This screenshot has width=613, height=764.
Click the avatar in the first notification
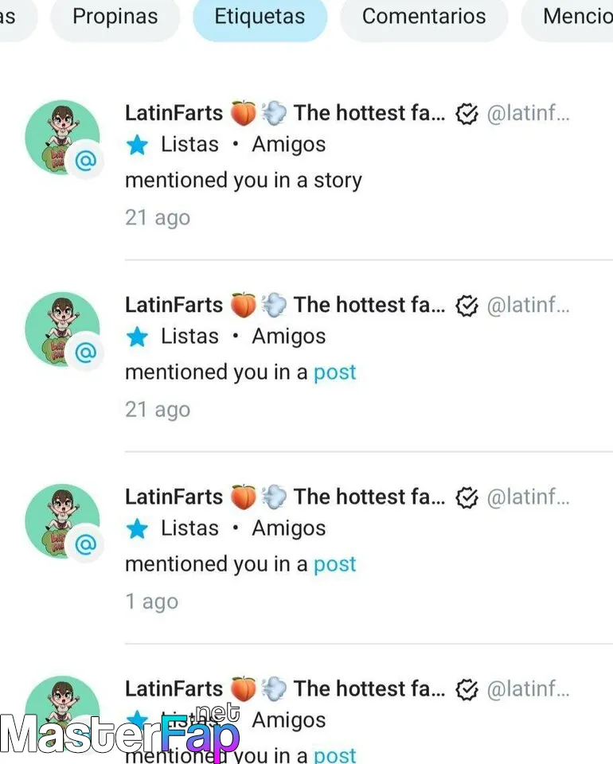click(x=62, y=137)
